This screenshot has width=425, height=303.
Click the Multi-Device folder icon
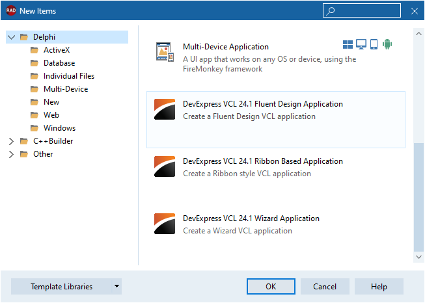coord(34,89)
